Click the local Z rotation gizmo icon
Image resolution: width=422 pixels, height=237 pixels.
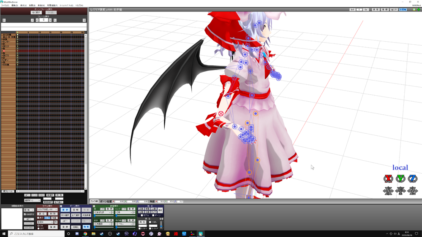point(413,179)
